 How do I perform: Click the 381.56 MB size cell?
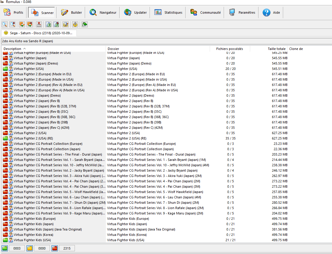pos(279,229)
